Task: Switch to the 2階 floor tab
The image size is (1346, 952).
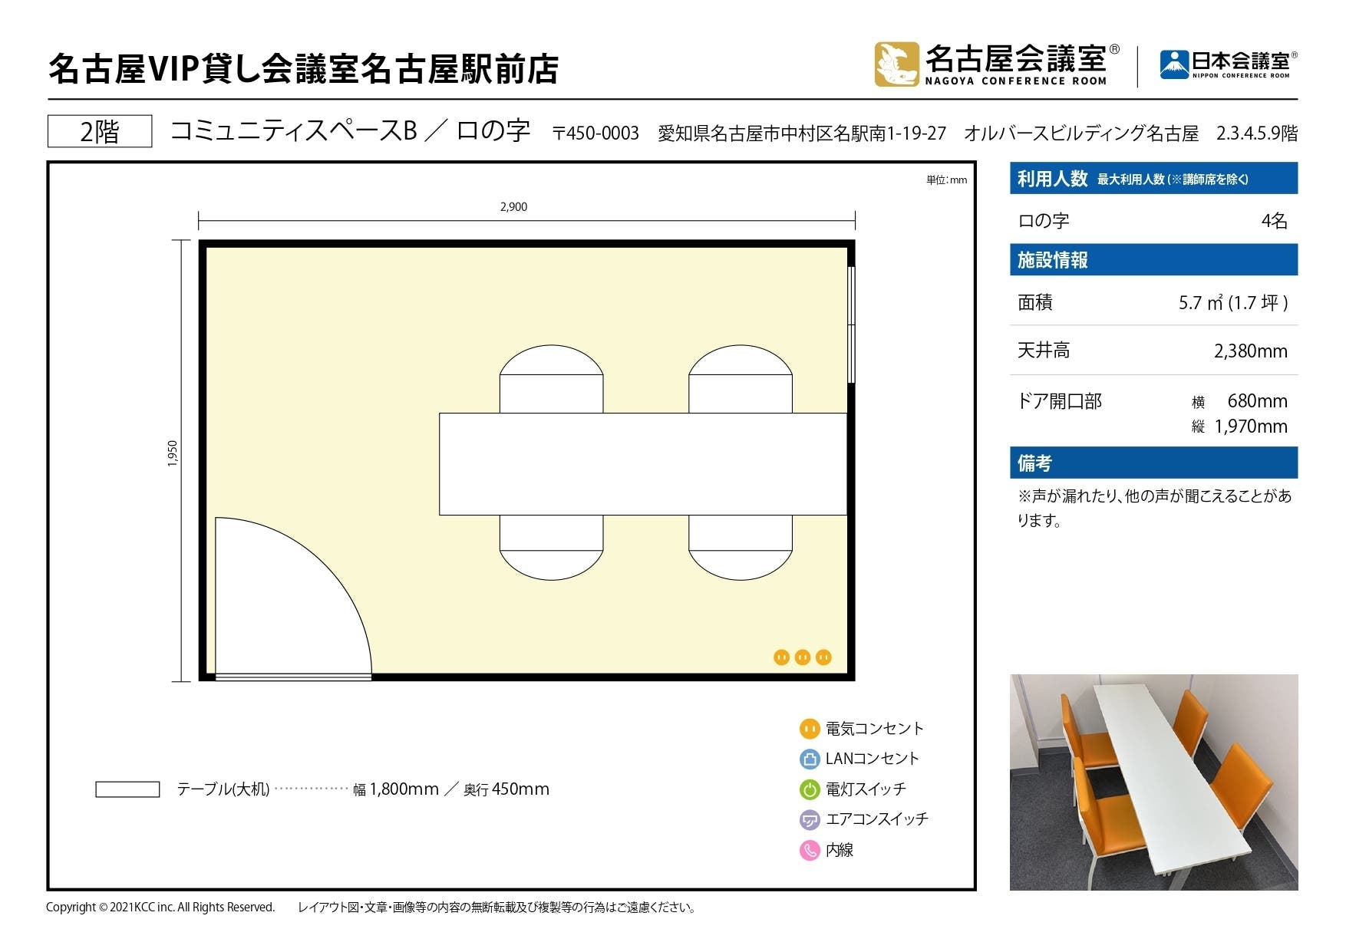Action: pyautogui.click(x=98, y=130)
